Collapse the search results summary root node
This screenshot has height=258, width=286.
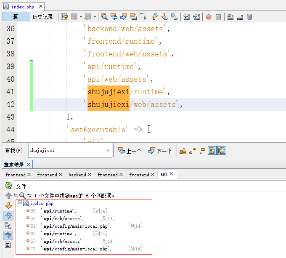click(16, 195)
